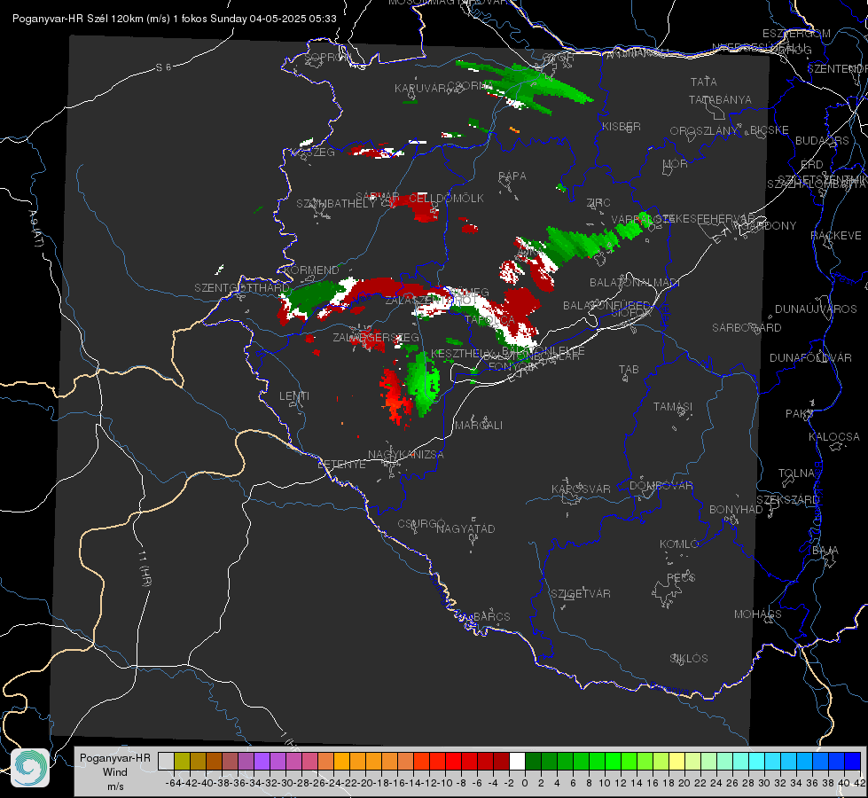Click the TATA city label

click(704, 82)
